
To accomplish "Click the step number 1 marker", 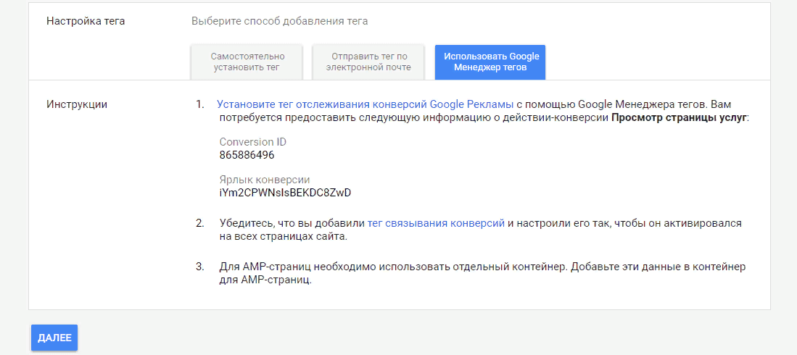I will pos(200,104).
